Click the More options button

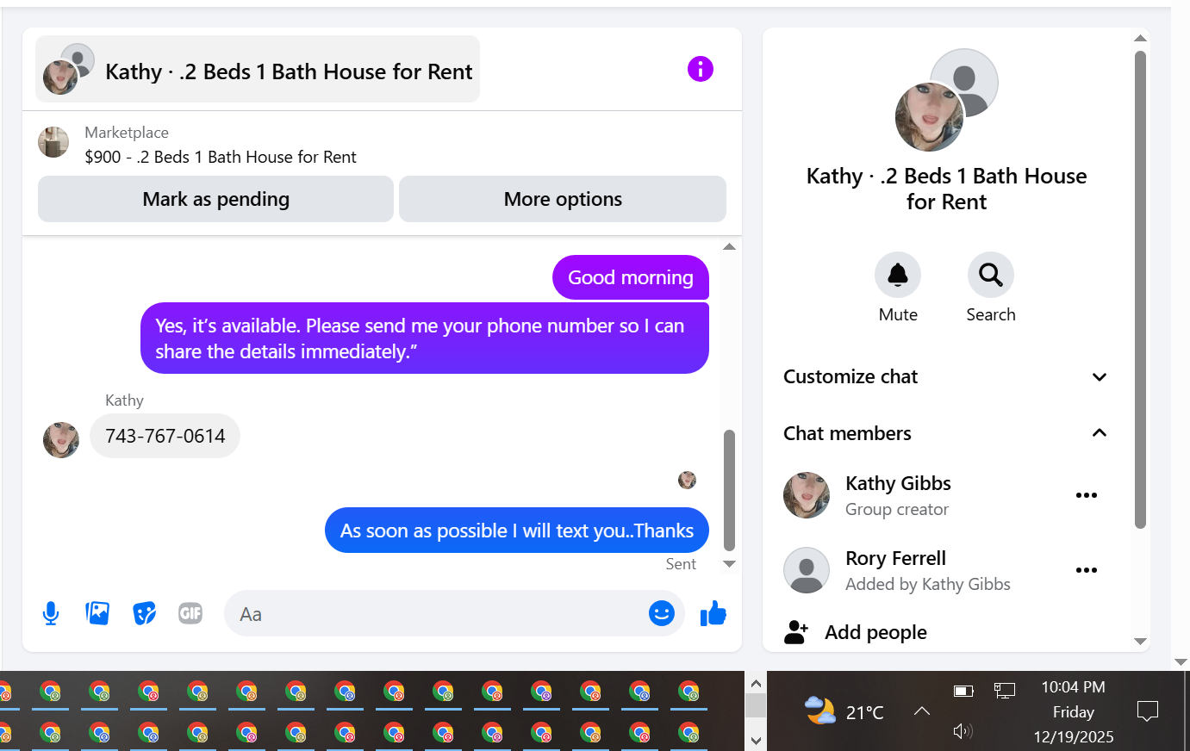pyautogui.click(x=563, y=199)
